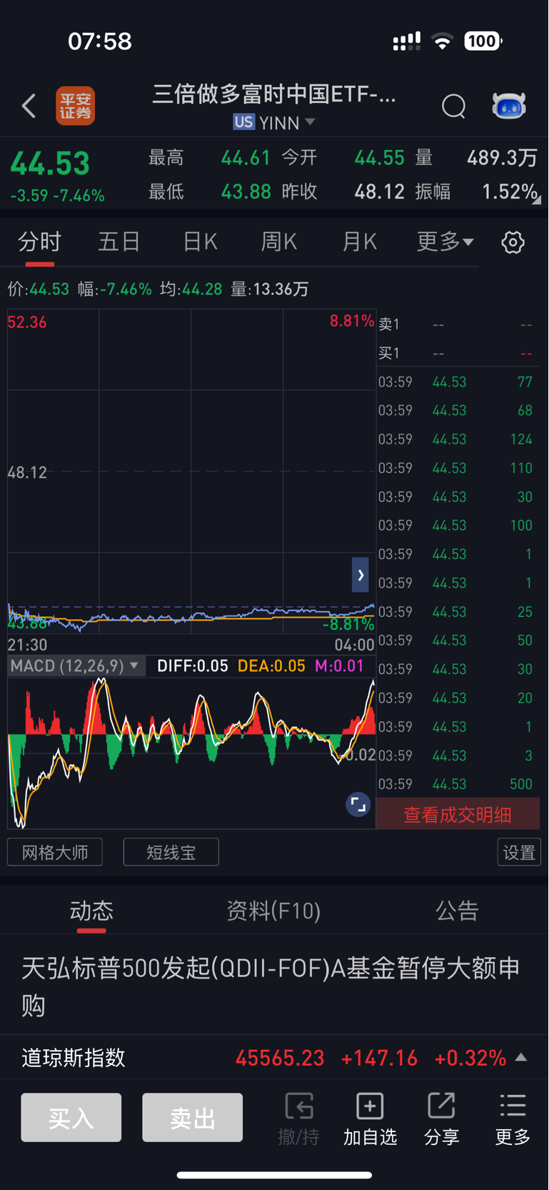Open the 更多 chart period dropdown
Viewport: 549px width, 1190px height.
click(x=445, y=242)
